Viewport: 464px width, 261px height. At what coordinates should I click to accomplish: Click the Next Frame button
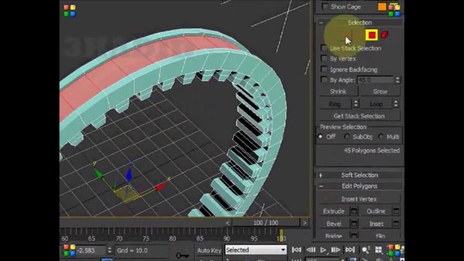[x=336, y=249]
